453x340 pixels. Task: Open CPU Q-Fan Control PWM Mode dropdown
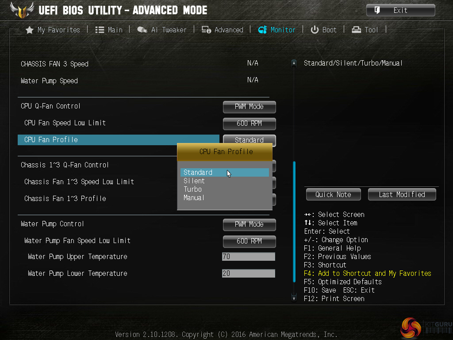250,107
